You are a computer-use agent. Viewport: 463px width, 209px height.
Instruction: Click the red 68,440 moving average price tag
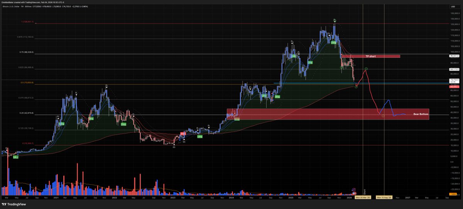[x=454, y=87]
